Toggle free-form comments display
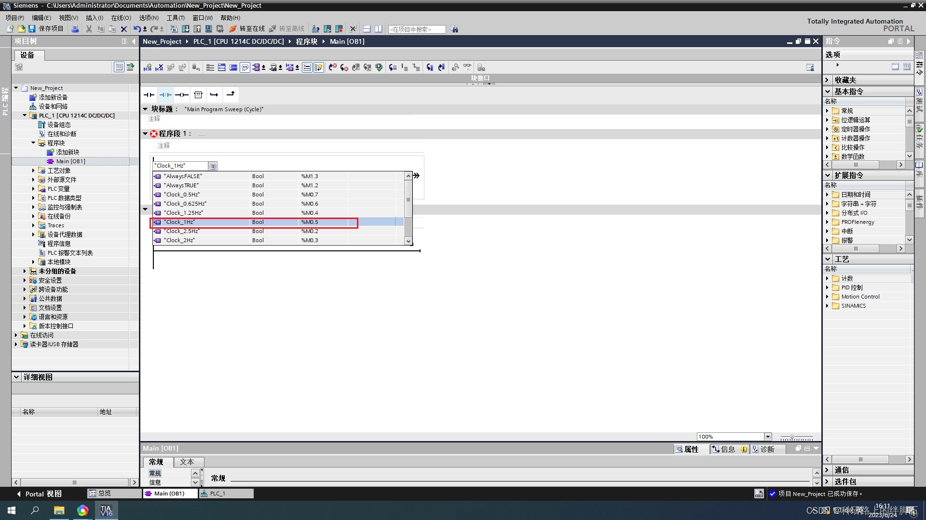 click(x=245, y=67)
